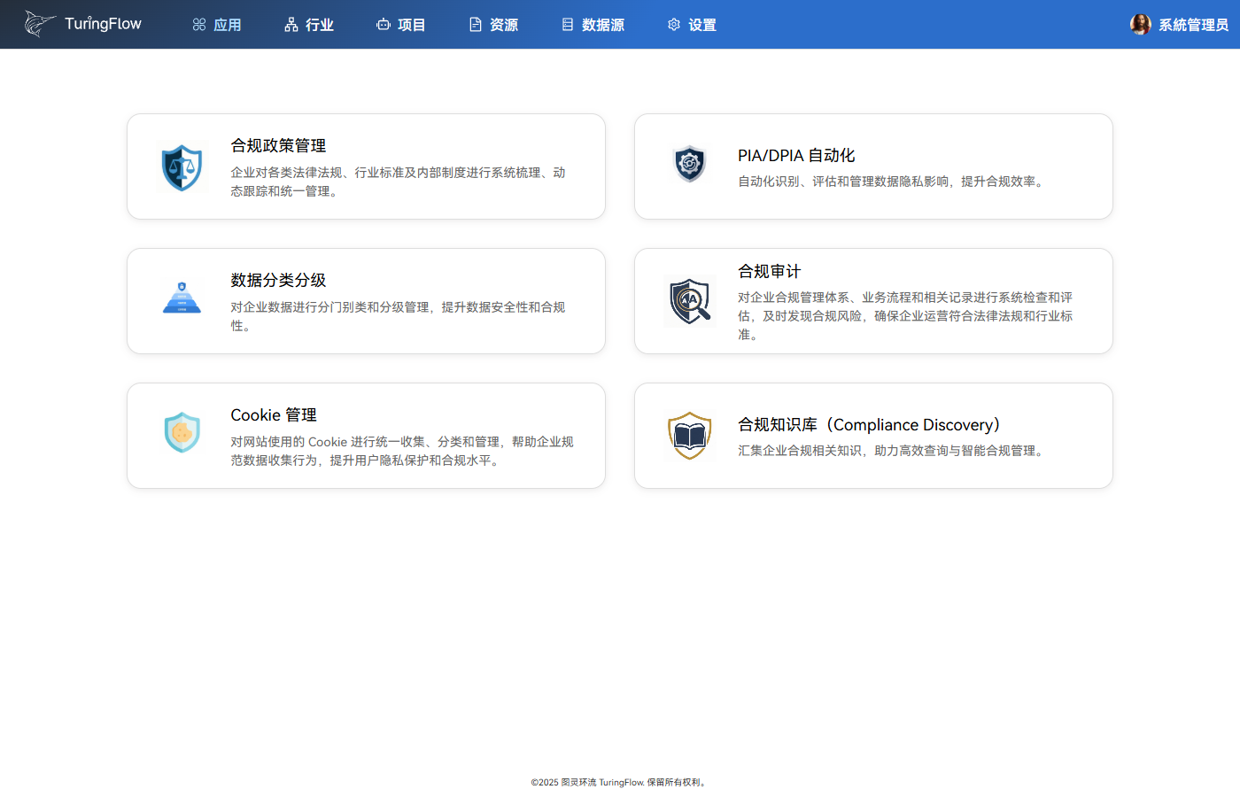1240x797 pixels.
Task: Click the 行业 hierarchy icon
Action: click(x=291, y=24)
